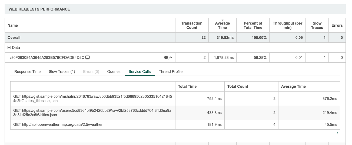The image size is (352, 145).
Task: Open the info icon on the transaction row
Action: 166,58
